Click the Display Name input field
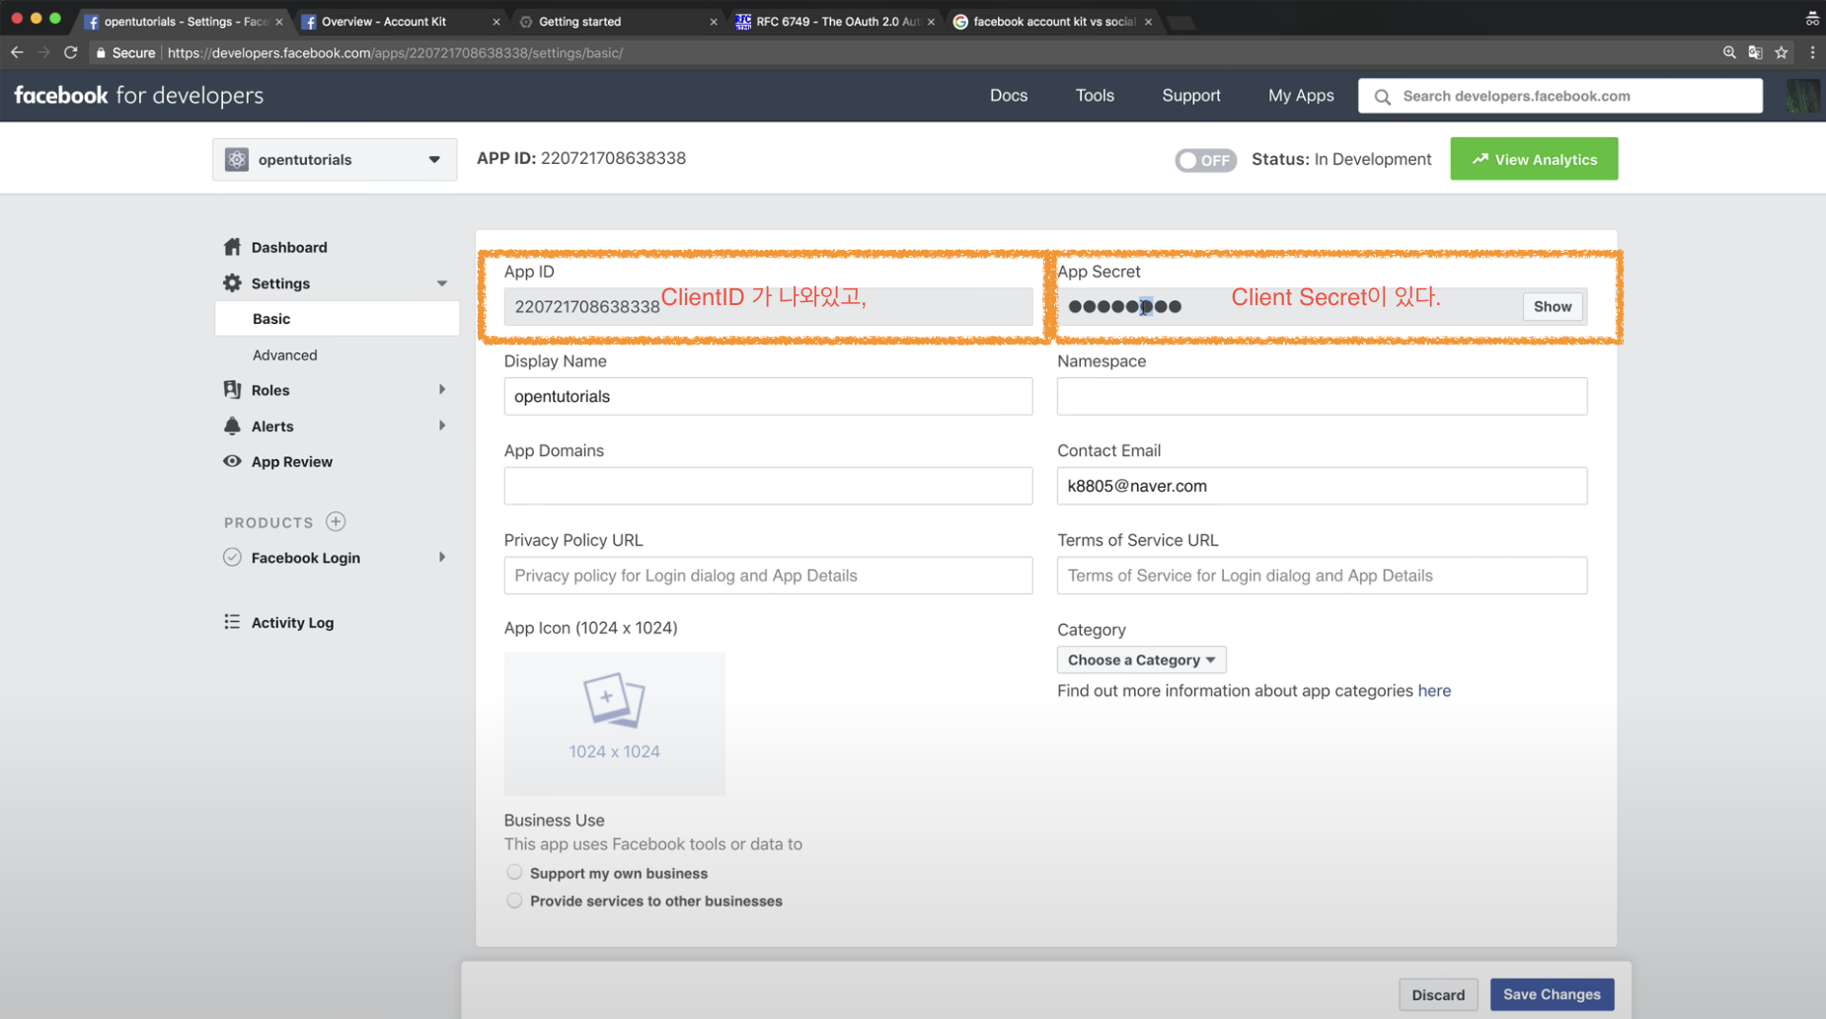The width and height of the screenshot is (1826, 1019). [768, 396]
